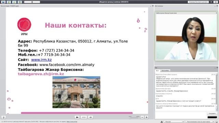Open help via the question mark icon
This screenshot has height=123, width=219.
click(211, 2)
